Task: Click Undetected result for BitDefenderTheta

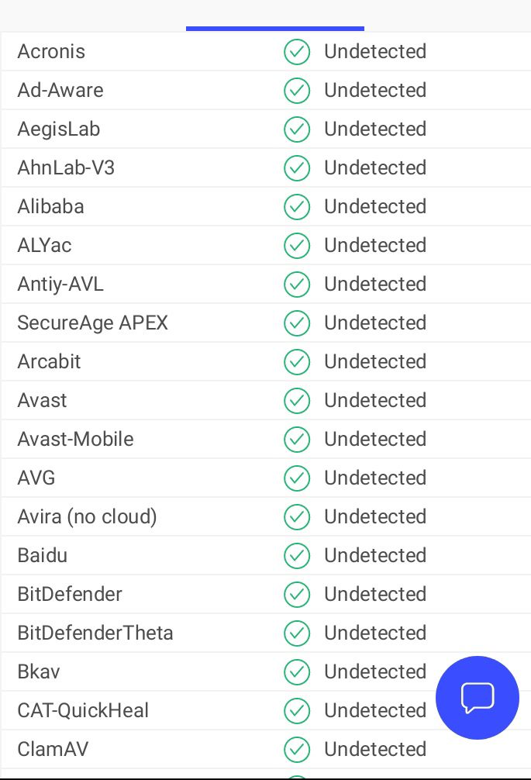Action: [x=375, y=633]
